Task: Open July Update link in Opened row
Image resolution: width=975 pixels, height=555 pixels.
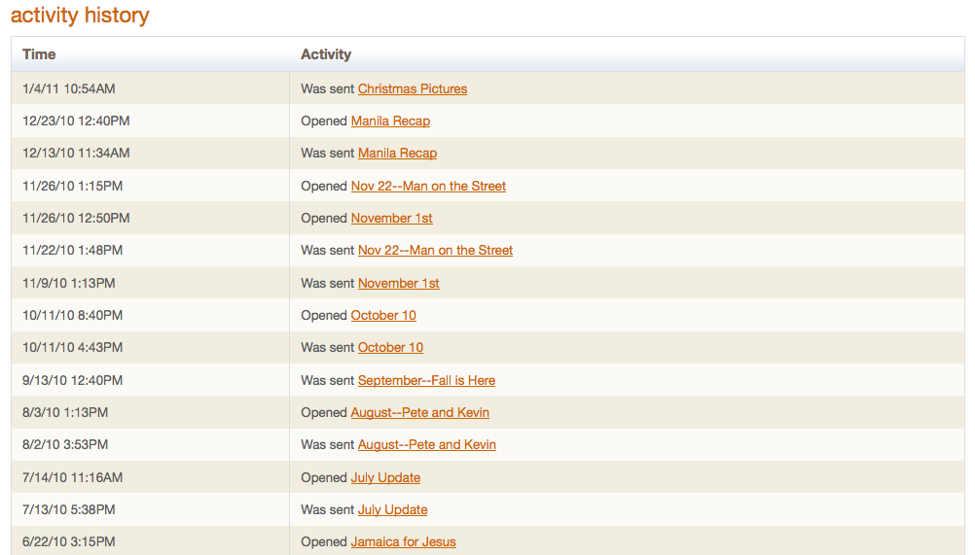Action: 385,478
